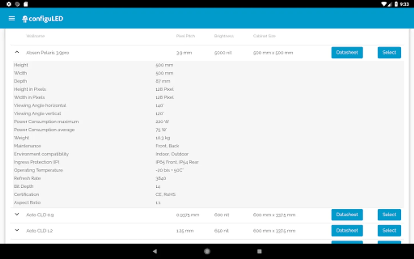Click the Bit Depth label

pos(24,186)
